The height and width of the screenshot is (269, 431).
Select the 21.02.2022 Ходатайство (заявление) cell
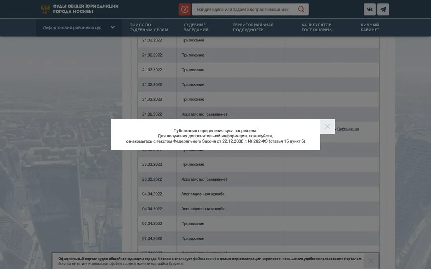tap(231, 114)
